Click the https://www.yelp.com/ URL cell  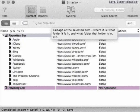[70, 80]
